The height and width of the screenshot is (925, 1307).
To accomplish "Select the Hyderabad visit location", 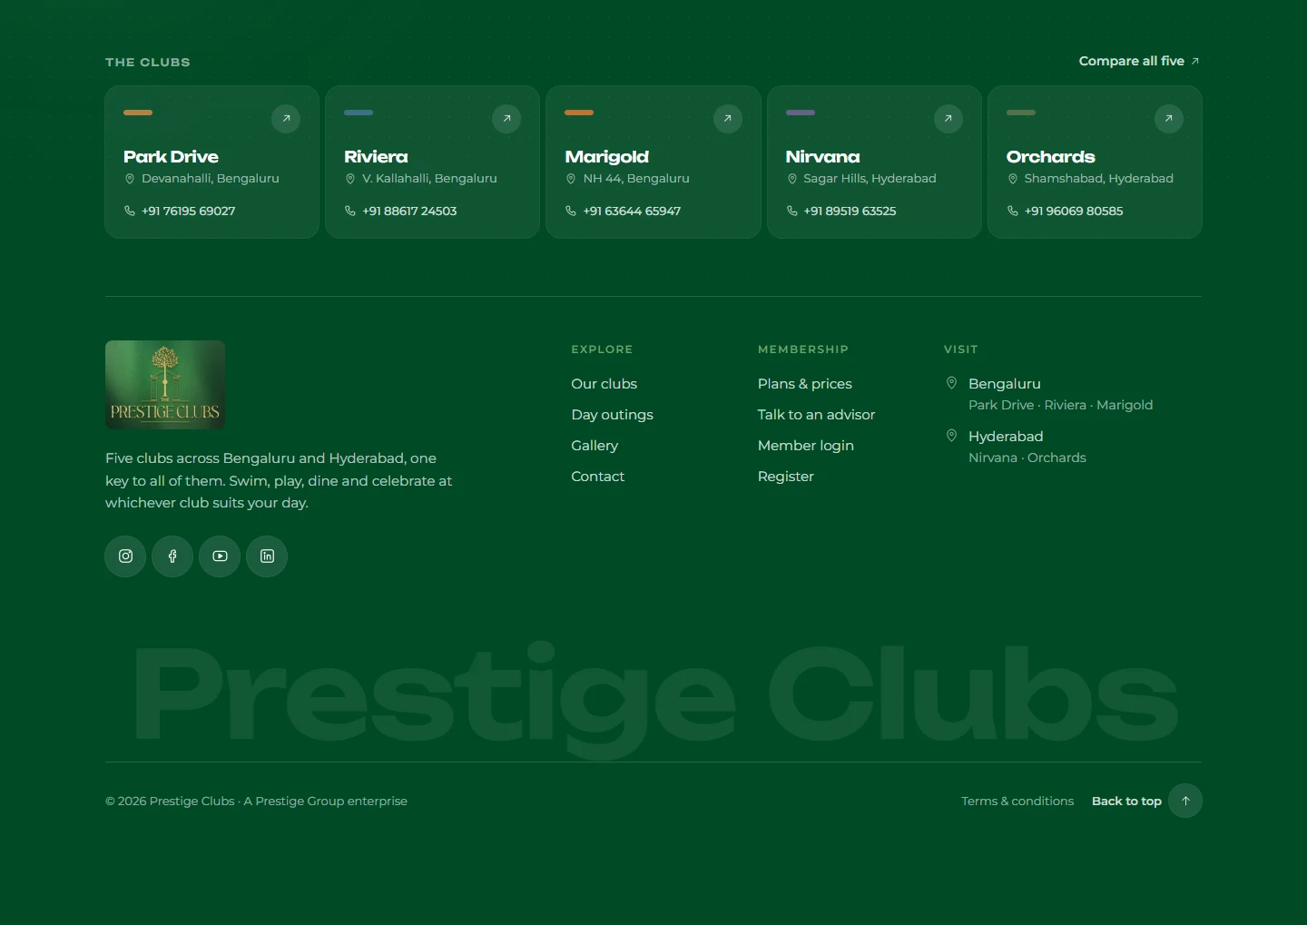I will tap(1006, 437).
